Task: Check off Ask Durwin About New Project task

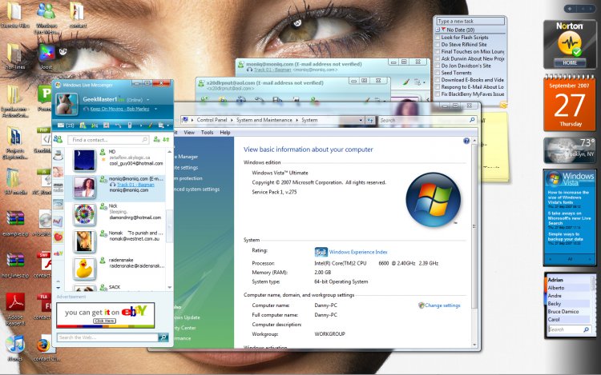Action: point(438,58)
